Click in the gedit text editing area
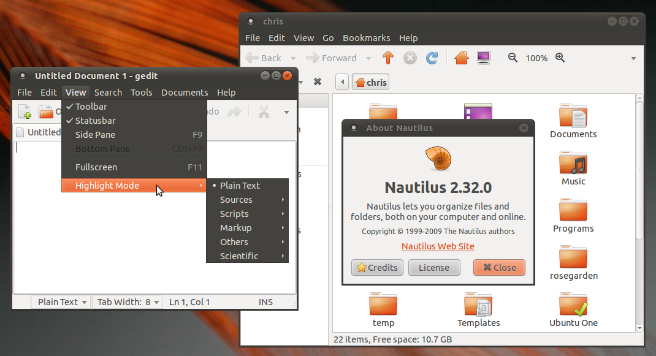This screenshot has width=656, height=356. click(x=154, y=218)
